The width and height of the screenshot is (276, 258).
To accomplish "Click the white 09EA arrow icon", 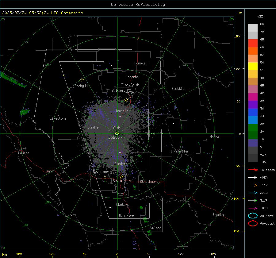I will (x=253, y=177).
